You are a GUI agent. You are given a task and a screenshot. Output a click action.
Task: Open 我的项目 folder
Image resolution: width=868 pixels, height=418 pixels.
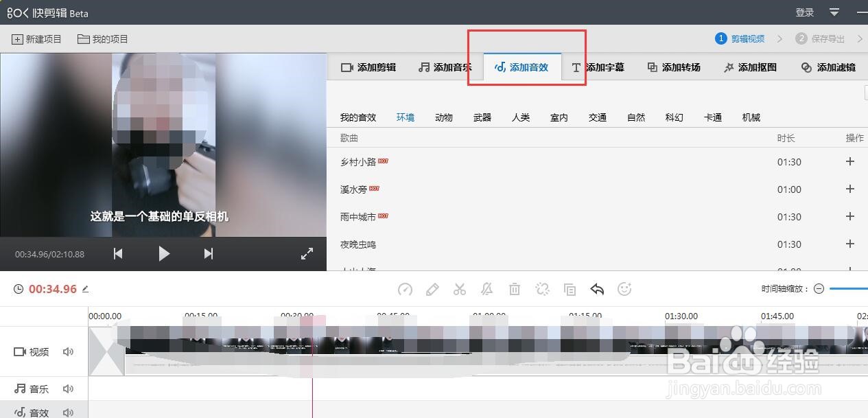(x=103, y=39)
